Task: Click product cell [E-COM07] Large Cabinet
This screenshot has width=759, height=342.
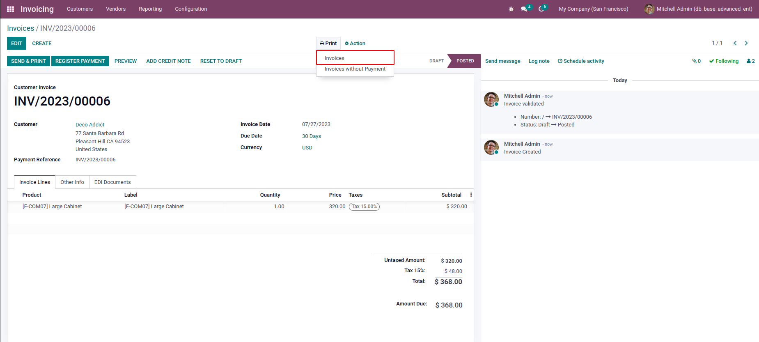Action: pos(52,207)
